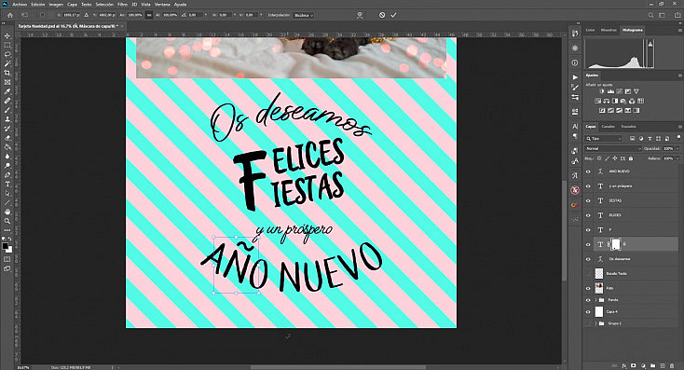Image resolution: width=684 pixels, height=370 pixels.
Task: Click the rotation angle input field
Action: pos(196,15)
